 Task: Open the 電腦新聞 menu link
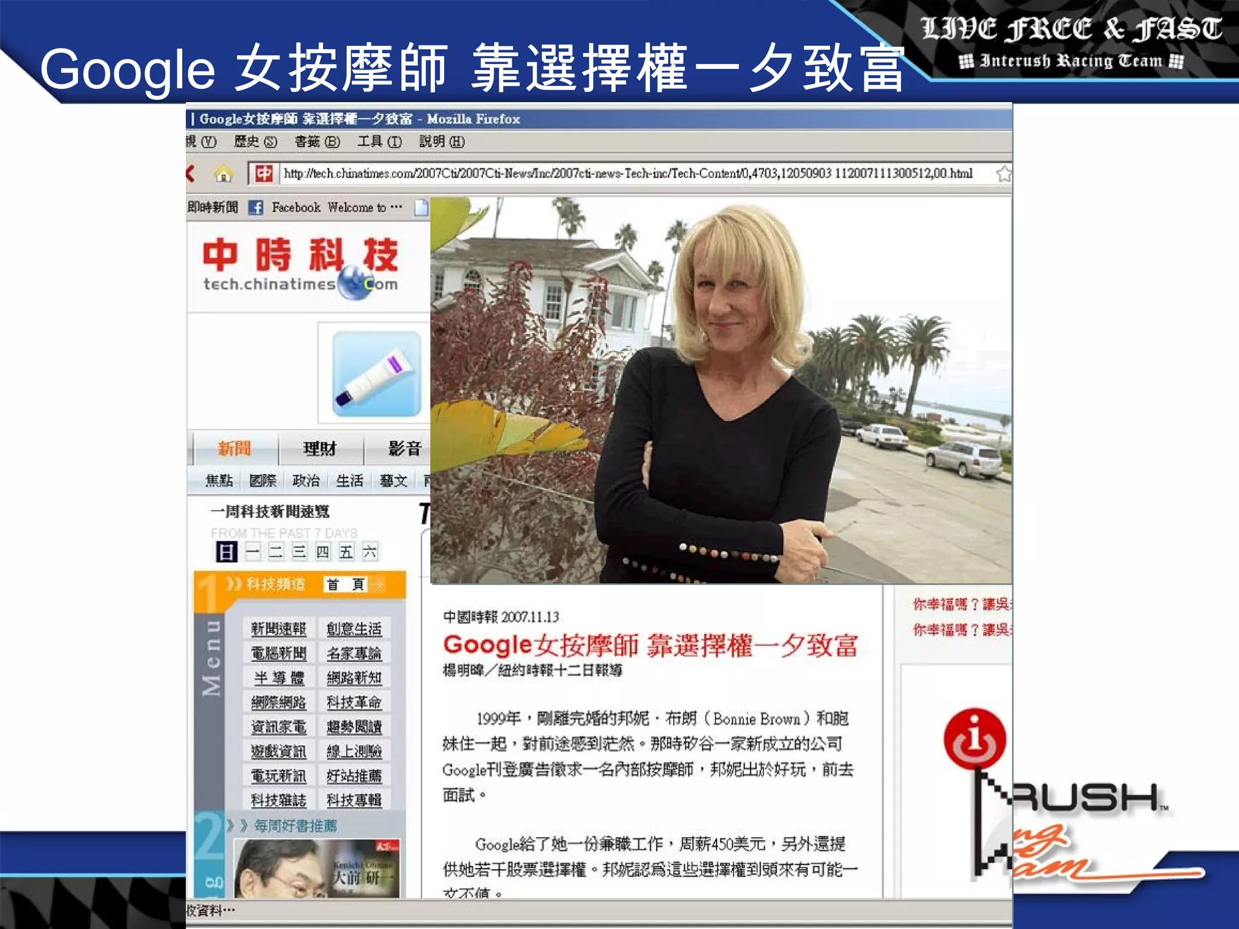pos(279,653)
